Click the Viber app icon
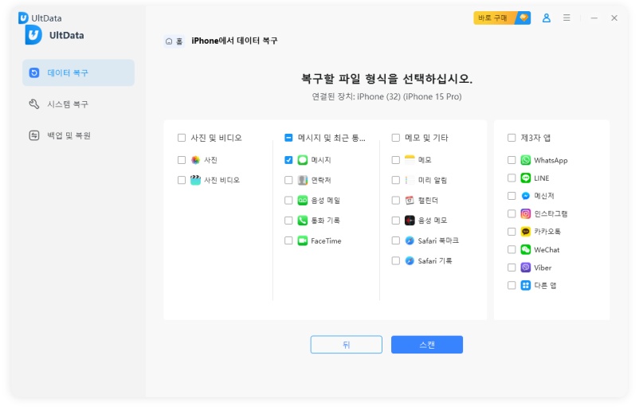 (526, 268)
